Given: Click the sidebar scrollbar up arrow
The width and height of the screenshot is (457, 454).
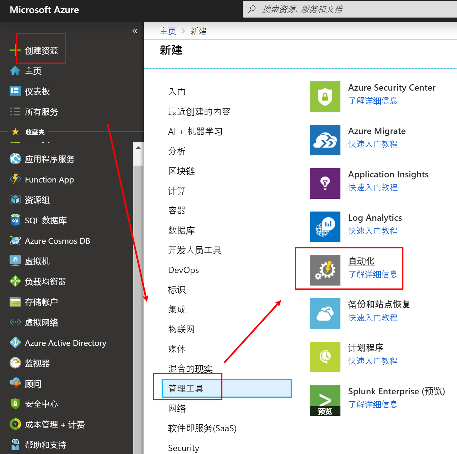Looking at the screenshot, I should click(138, 148).
